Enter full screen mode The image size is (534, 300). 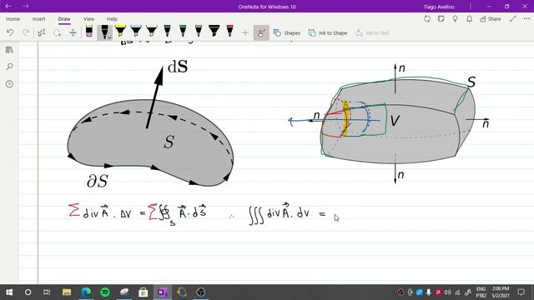[513, 19]
